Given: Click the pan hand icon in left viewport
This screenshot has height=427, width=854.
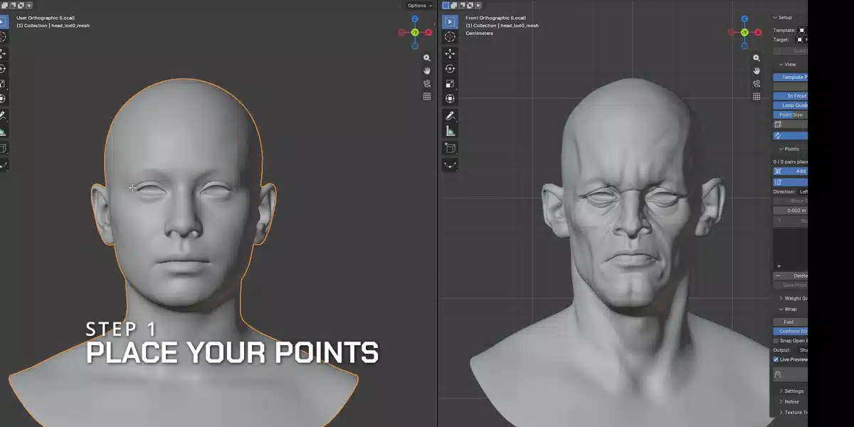Looking at the screenshot, I should (427, 71).
